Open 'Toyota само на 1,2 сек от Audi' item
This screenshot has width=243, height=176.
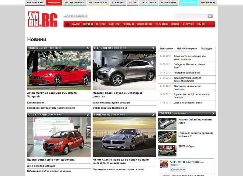click(191, 96)
